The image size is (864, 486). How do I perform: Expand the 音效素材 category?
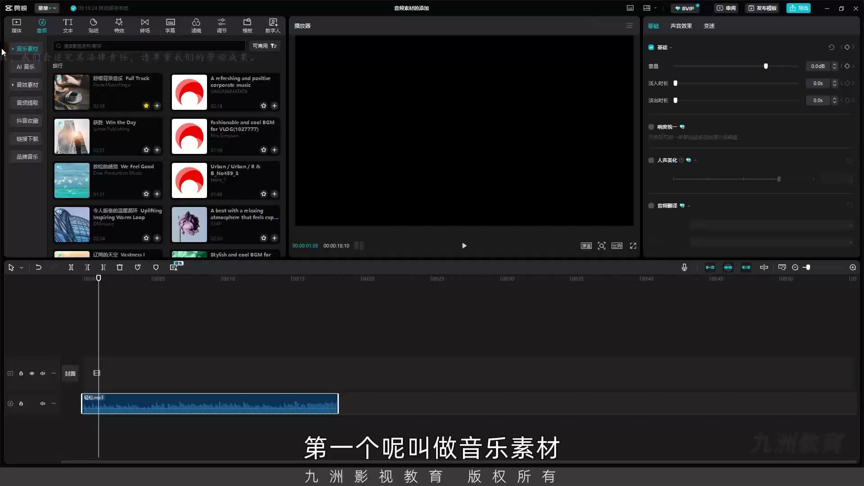[x=25, y=85]
